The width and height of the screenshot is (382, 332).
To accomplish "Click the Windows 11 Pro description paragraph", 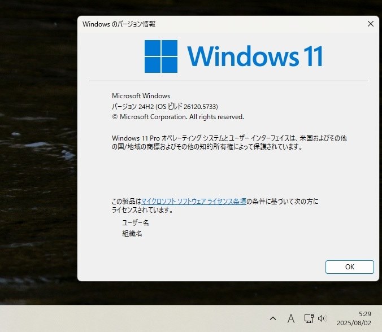I will [x=229, y=142].
